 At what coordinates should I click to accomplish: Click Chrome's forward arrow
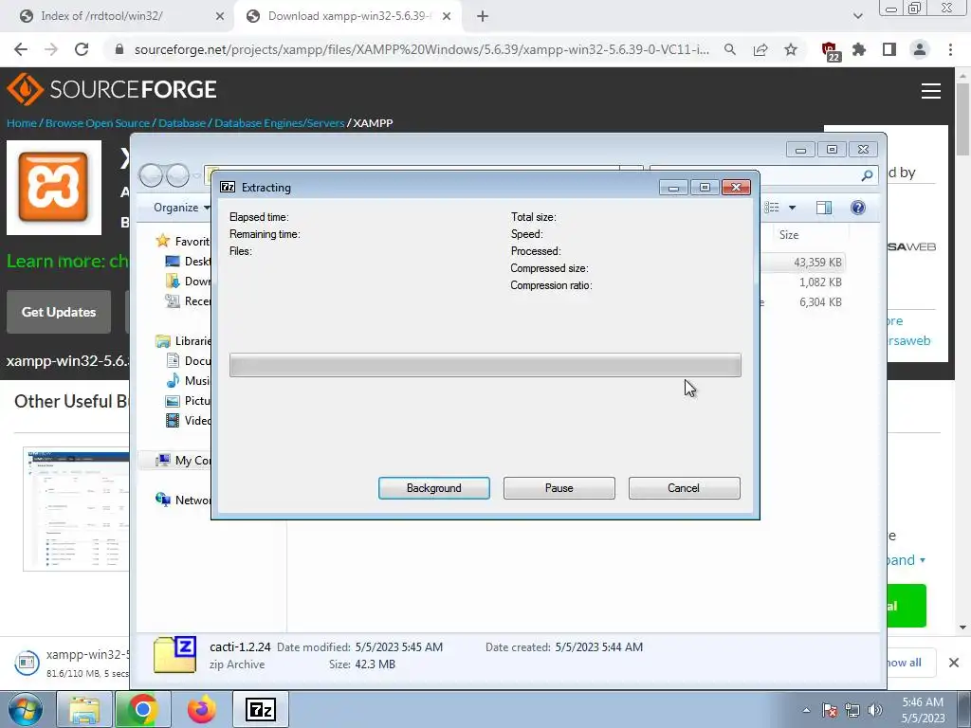pos(51,49)
